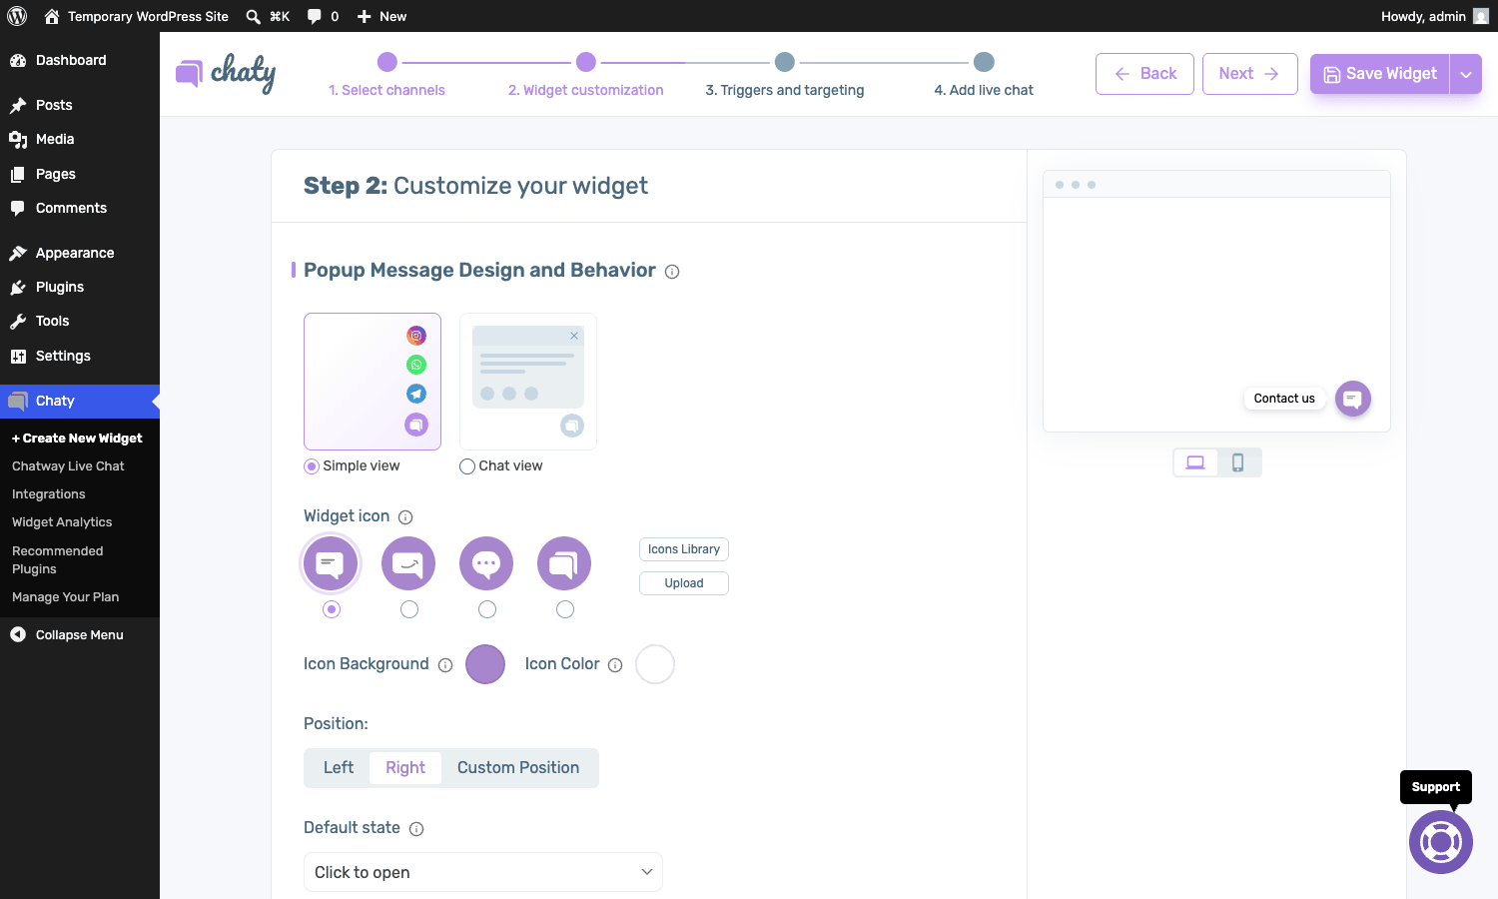Screen dimensions: 1498x899
Task: Open Widget Analytics link
Action: coord(62,522)
